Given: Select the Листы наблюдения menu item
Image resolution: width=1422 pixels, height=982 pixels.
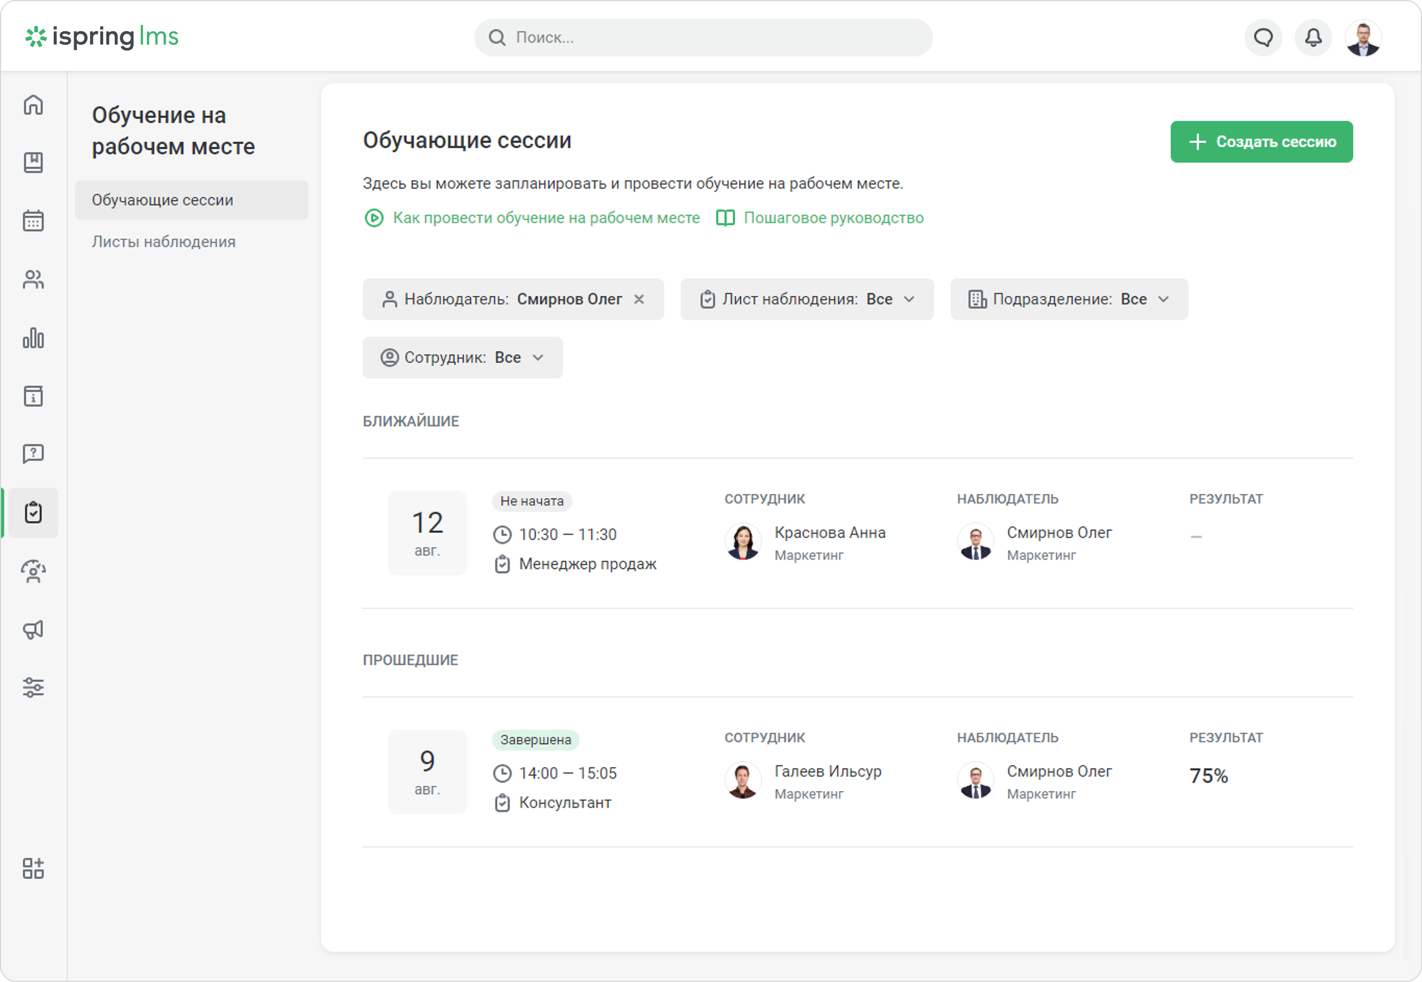Looking at the screenshot, I should point(164,242).
